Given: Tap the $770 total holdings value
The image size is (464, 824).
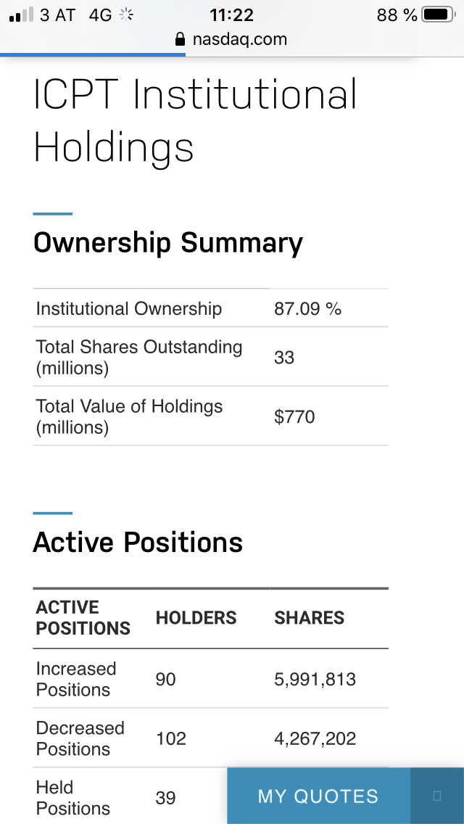Looking at the screenshot, I should (x=294, y=416).
